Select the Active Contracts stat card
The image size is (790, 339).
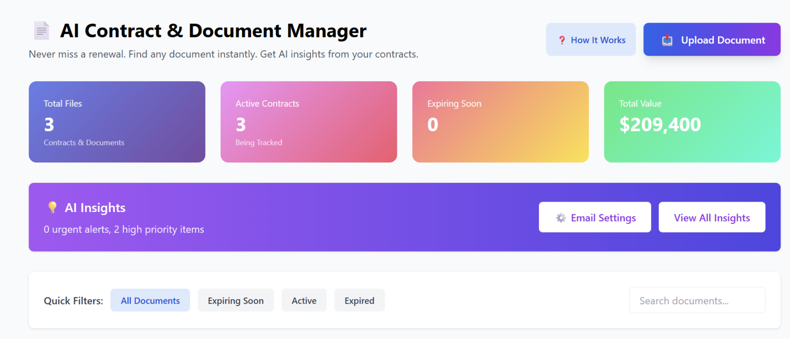tap(308, 122)
